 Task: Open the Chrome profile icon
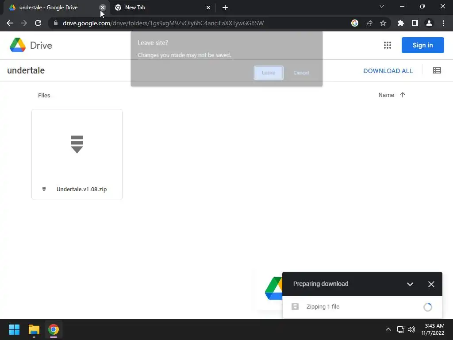coord(429,23)
